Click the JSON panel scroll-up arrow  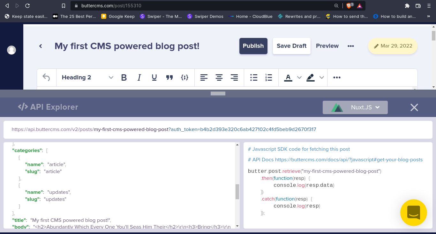(237, 145)
